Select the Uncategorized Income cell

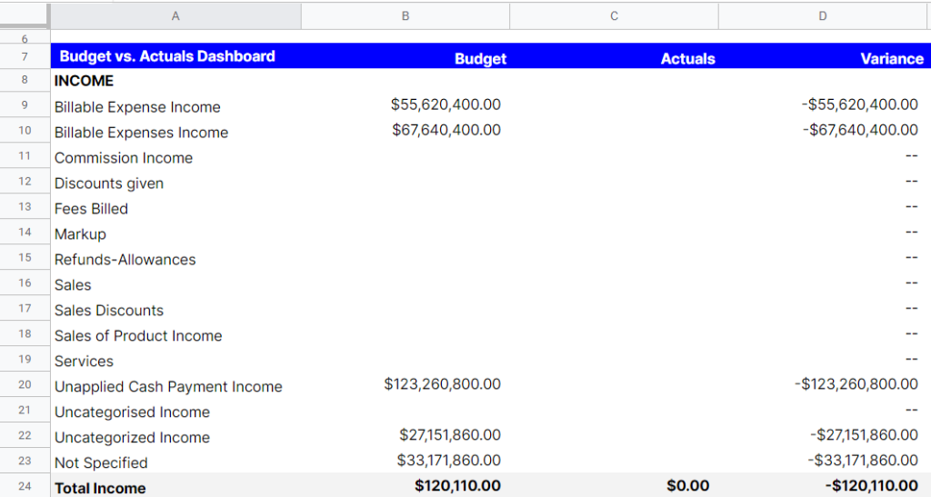tap(175, 436)
